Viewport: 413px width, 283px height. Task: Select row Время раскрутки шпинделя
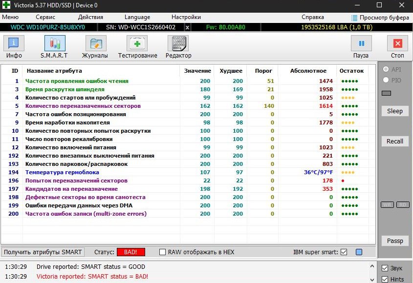[188, 89]
